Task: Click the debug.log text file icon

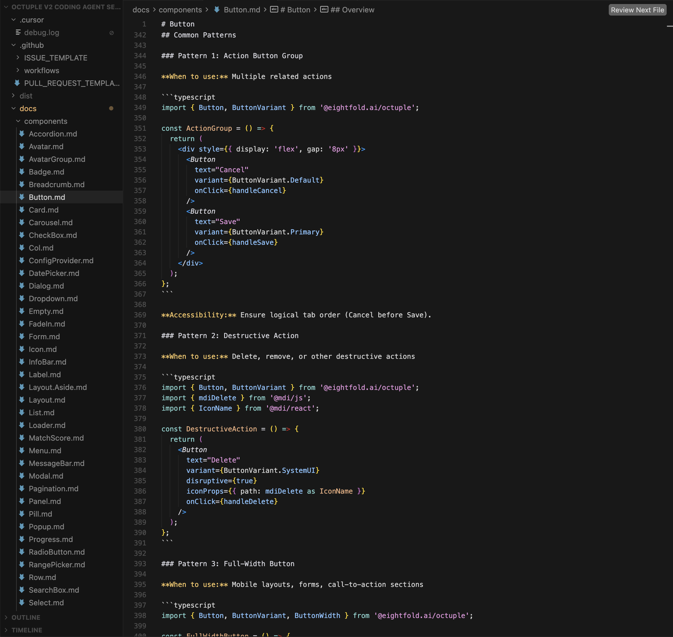Action: tap(18, 32)
